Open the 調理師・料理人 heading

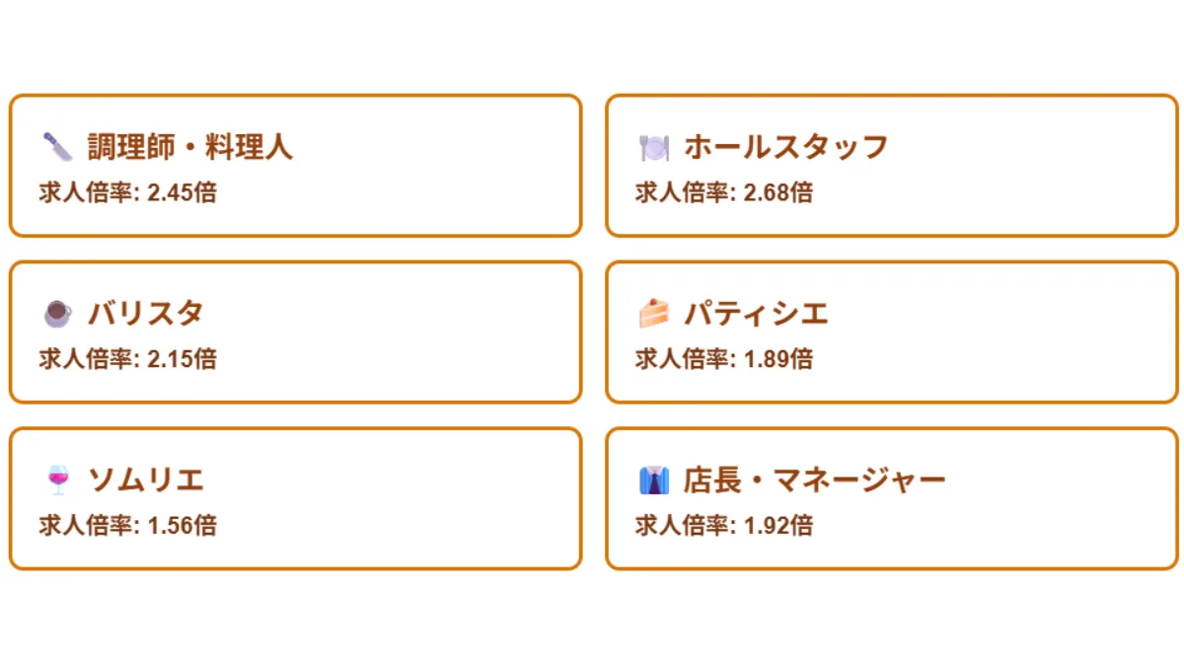pos(190,147)
